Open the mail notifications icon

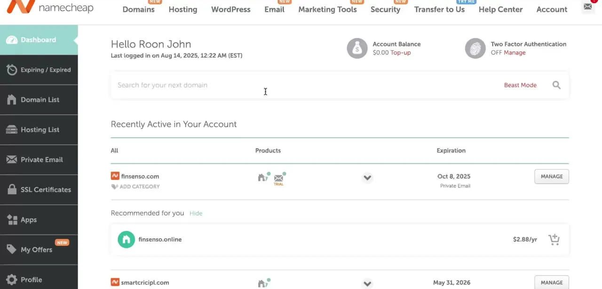click(x=588, y=7)
